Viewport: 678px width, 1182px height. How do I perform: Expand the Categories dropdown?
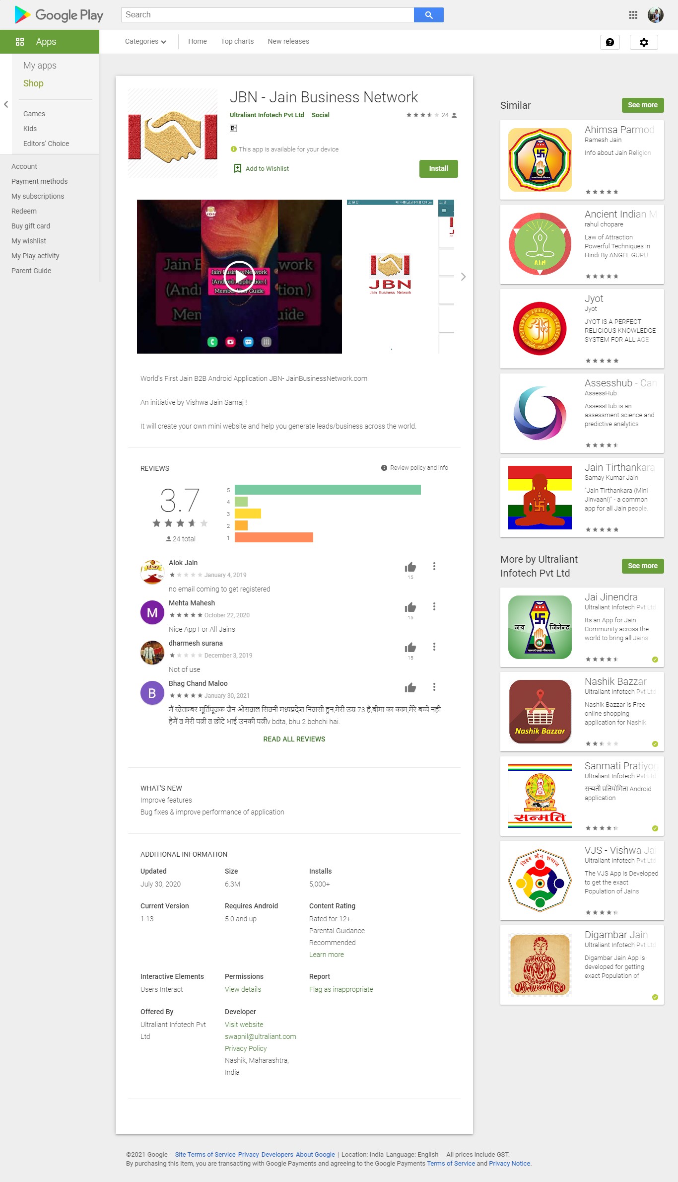(x=145, y=41)
